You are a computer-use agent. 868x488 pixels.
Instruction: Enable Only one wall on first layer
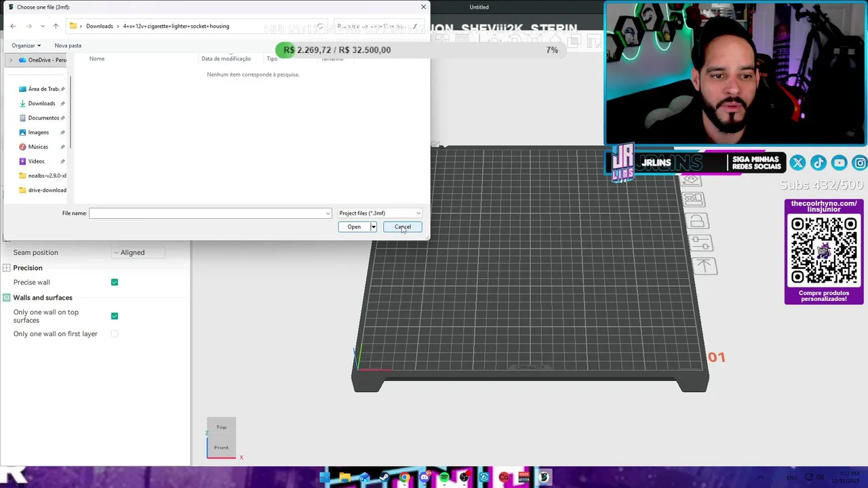pos(115,333)
